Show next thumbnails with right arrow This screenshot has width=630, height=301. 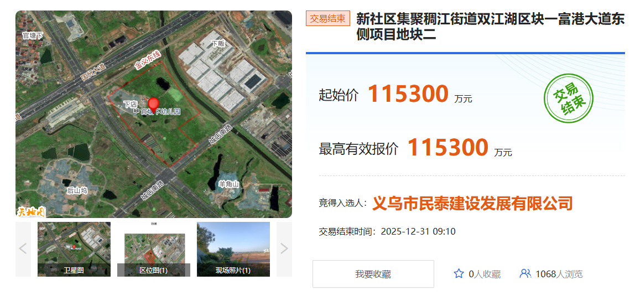pyautogui.click(x=284, y=249)
